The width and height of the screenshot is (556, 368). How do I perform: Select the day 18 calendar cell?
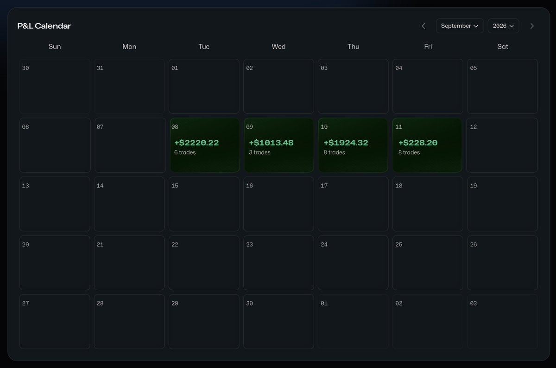pos(428,204)
